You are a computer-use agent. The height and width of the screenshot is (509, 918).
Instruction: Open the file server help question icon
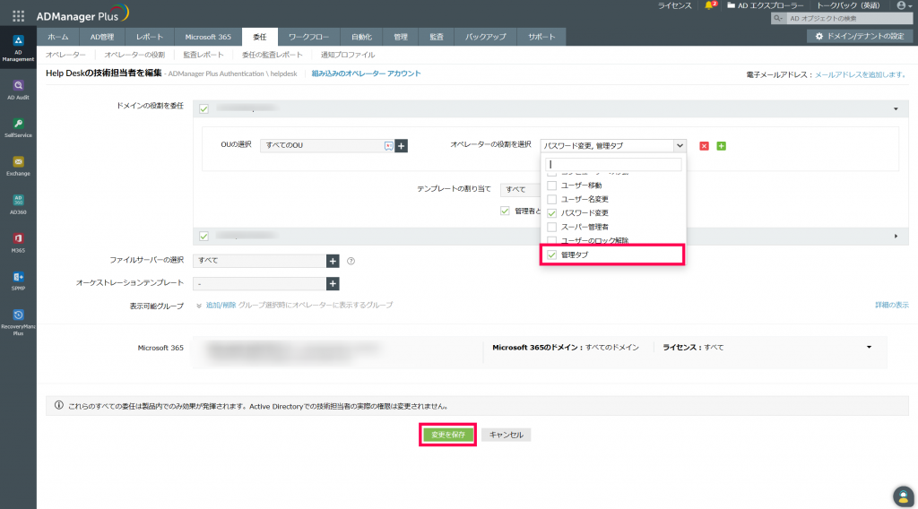pos(351,261)
